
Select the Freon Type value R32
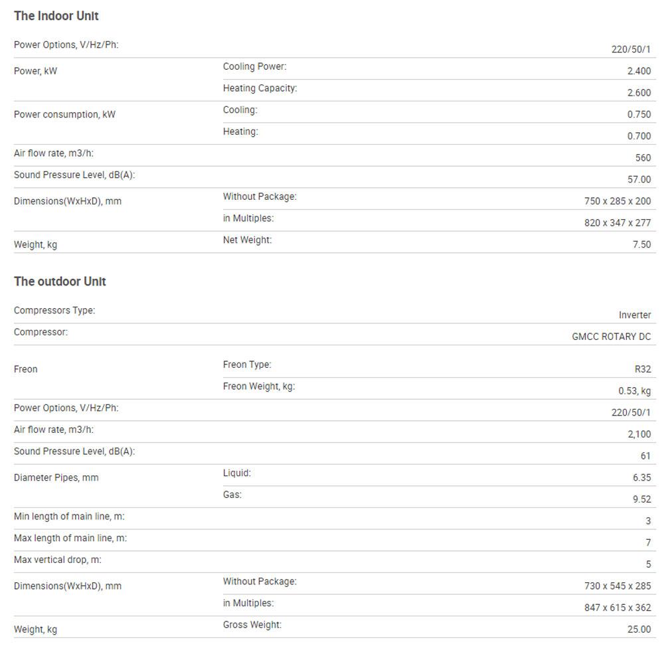pos(643,369)
